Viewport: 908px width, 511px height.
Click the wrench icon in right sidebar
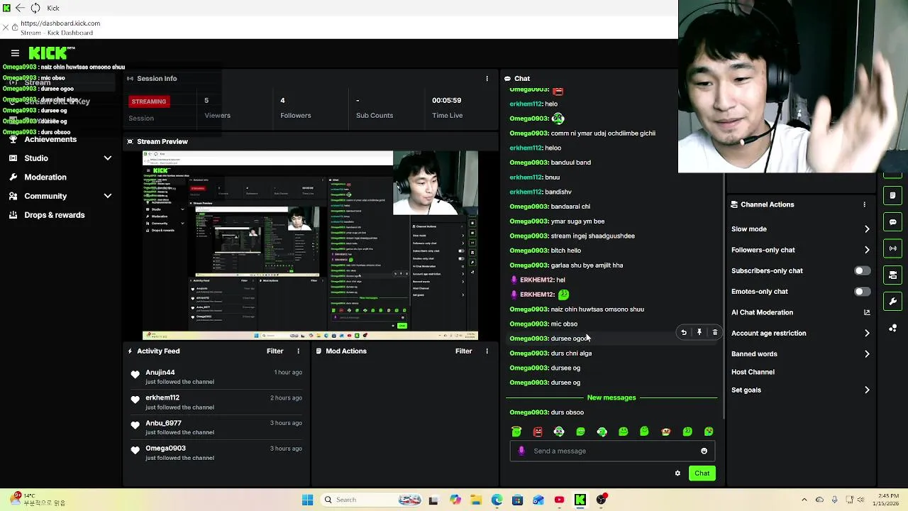893,302
